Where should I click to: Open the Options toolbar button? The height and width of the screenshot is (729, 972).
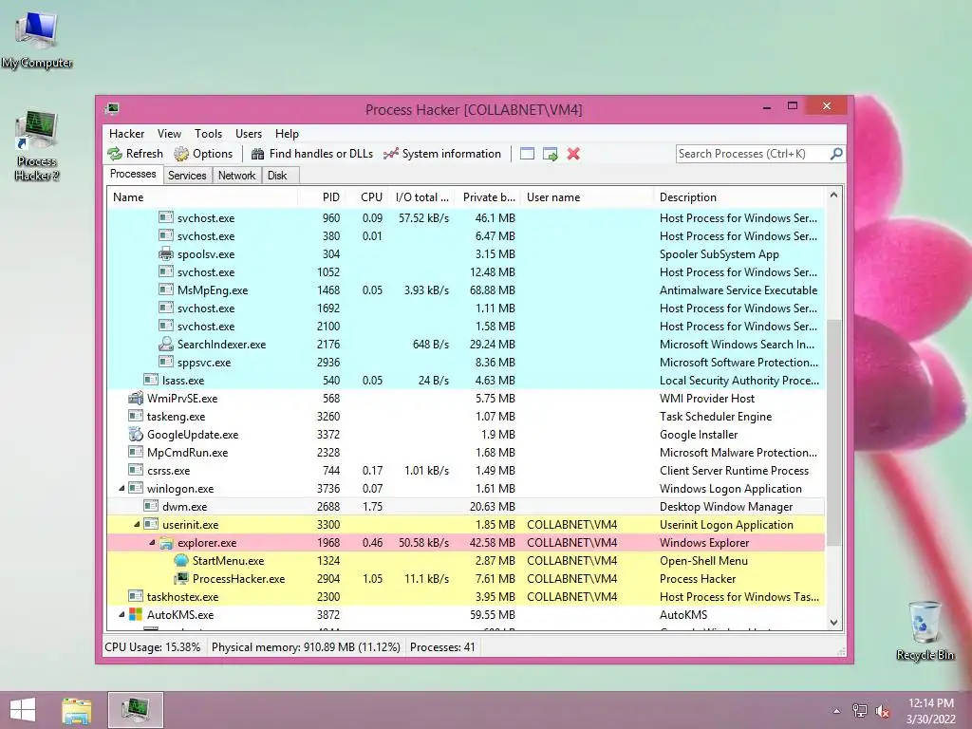(x=203, y=154)
